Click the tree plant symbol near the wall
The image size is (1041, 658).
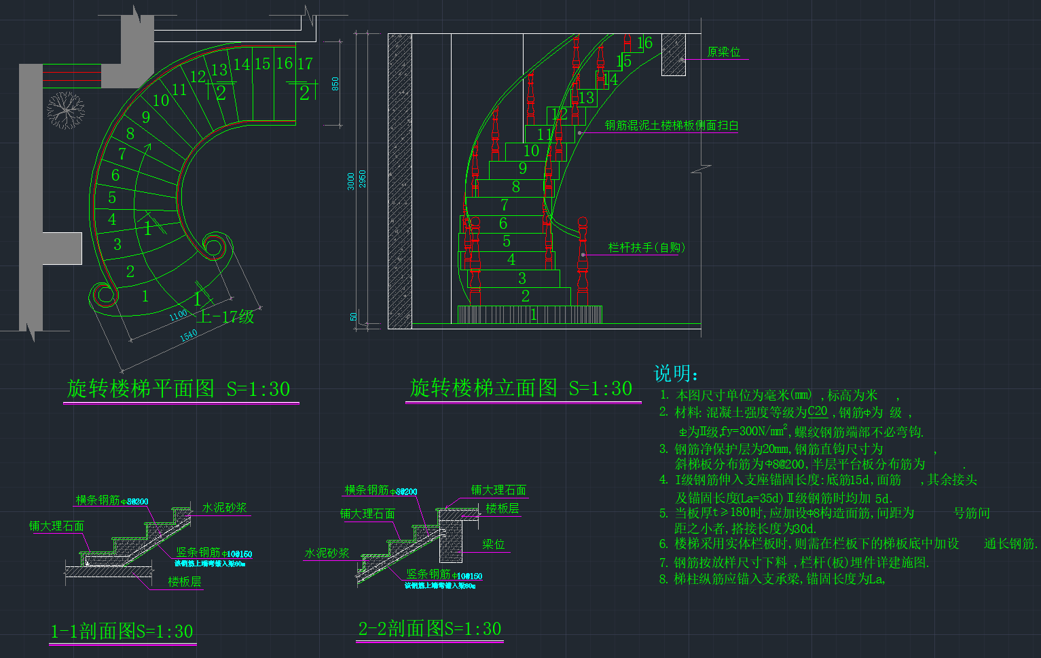pyautogui.click(x=65, y=109)
